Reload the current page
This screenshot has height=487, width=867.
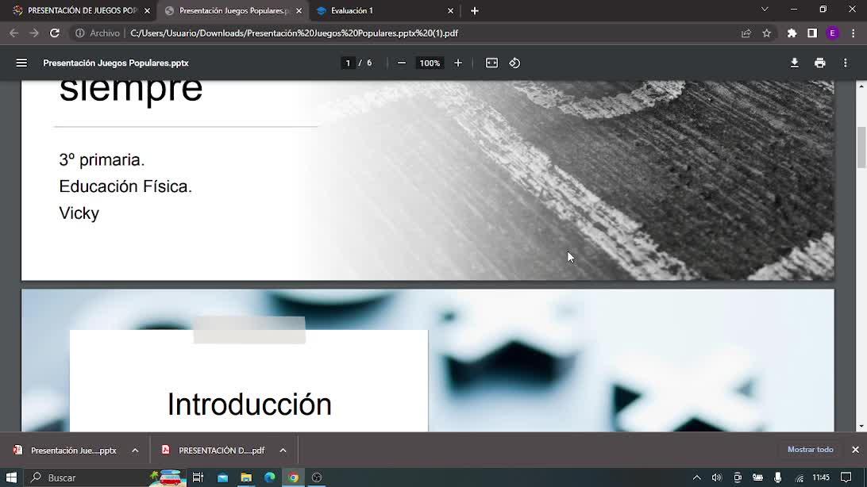pyautogui.click(x=55, y=33)
